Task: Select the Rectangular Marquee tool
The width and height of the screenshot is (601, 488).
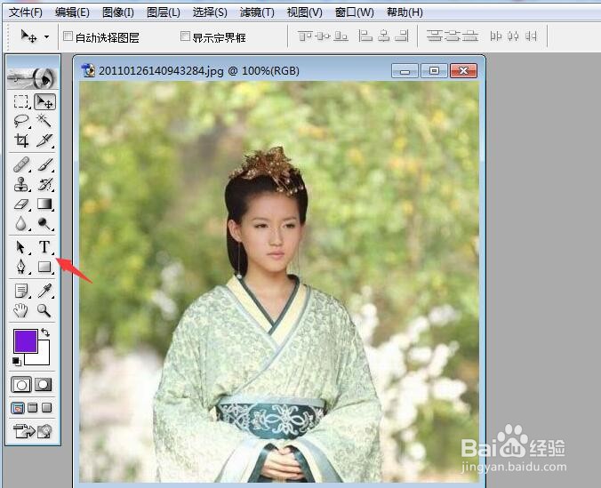Action: (21, 101)
